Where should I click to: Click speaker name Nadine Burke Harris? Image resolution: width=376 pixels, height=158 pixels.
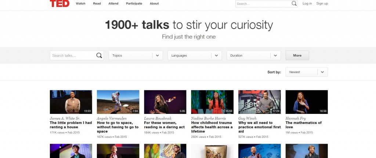[x=208, y=118]
